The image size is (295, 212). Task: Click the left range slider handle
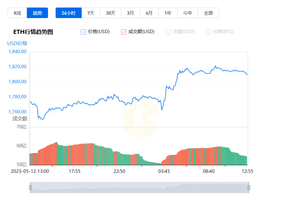click(x=31, y=187)
